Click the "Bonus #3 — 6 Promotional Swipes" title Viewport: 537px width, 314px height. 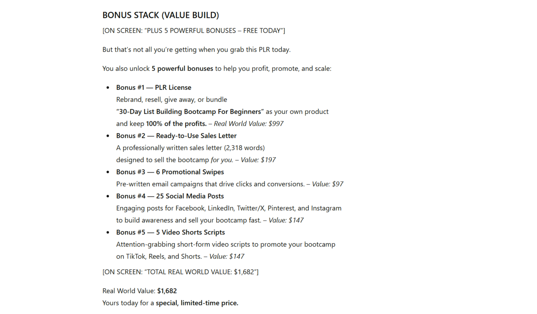170,172
